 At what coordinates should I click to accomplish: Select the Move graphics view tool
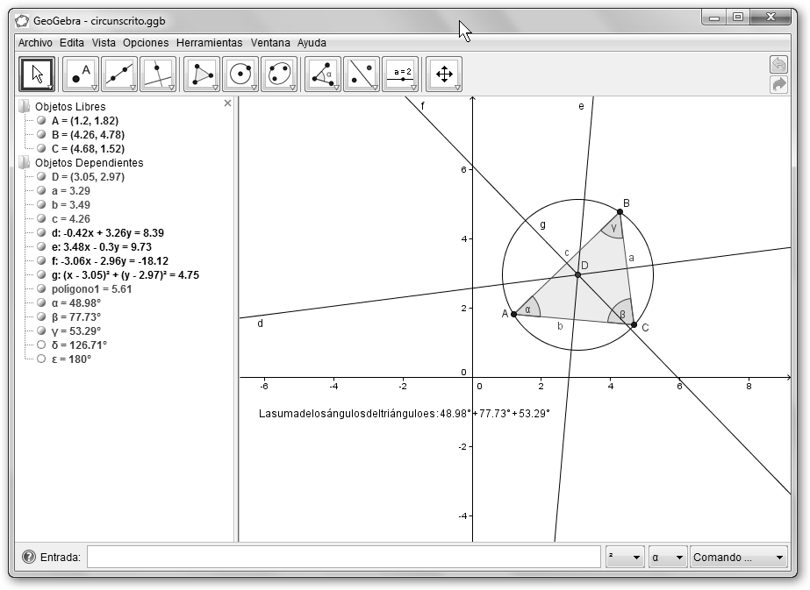(444, 75)
